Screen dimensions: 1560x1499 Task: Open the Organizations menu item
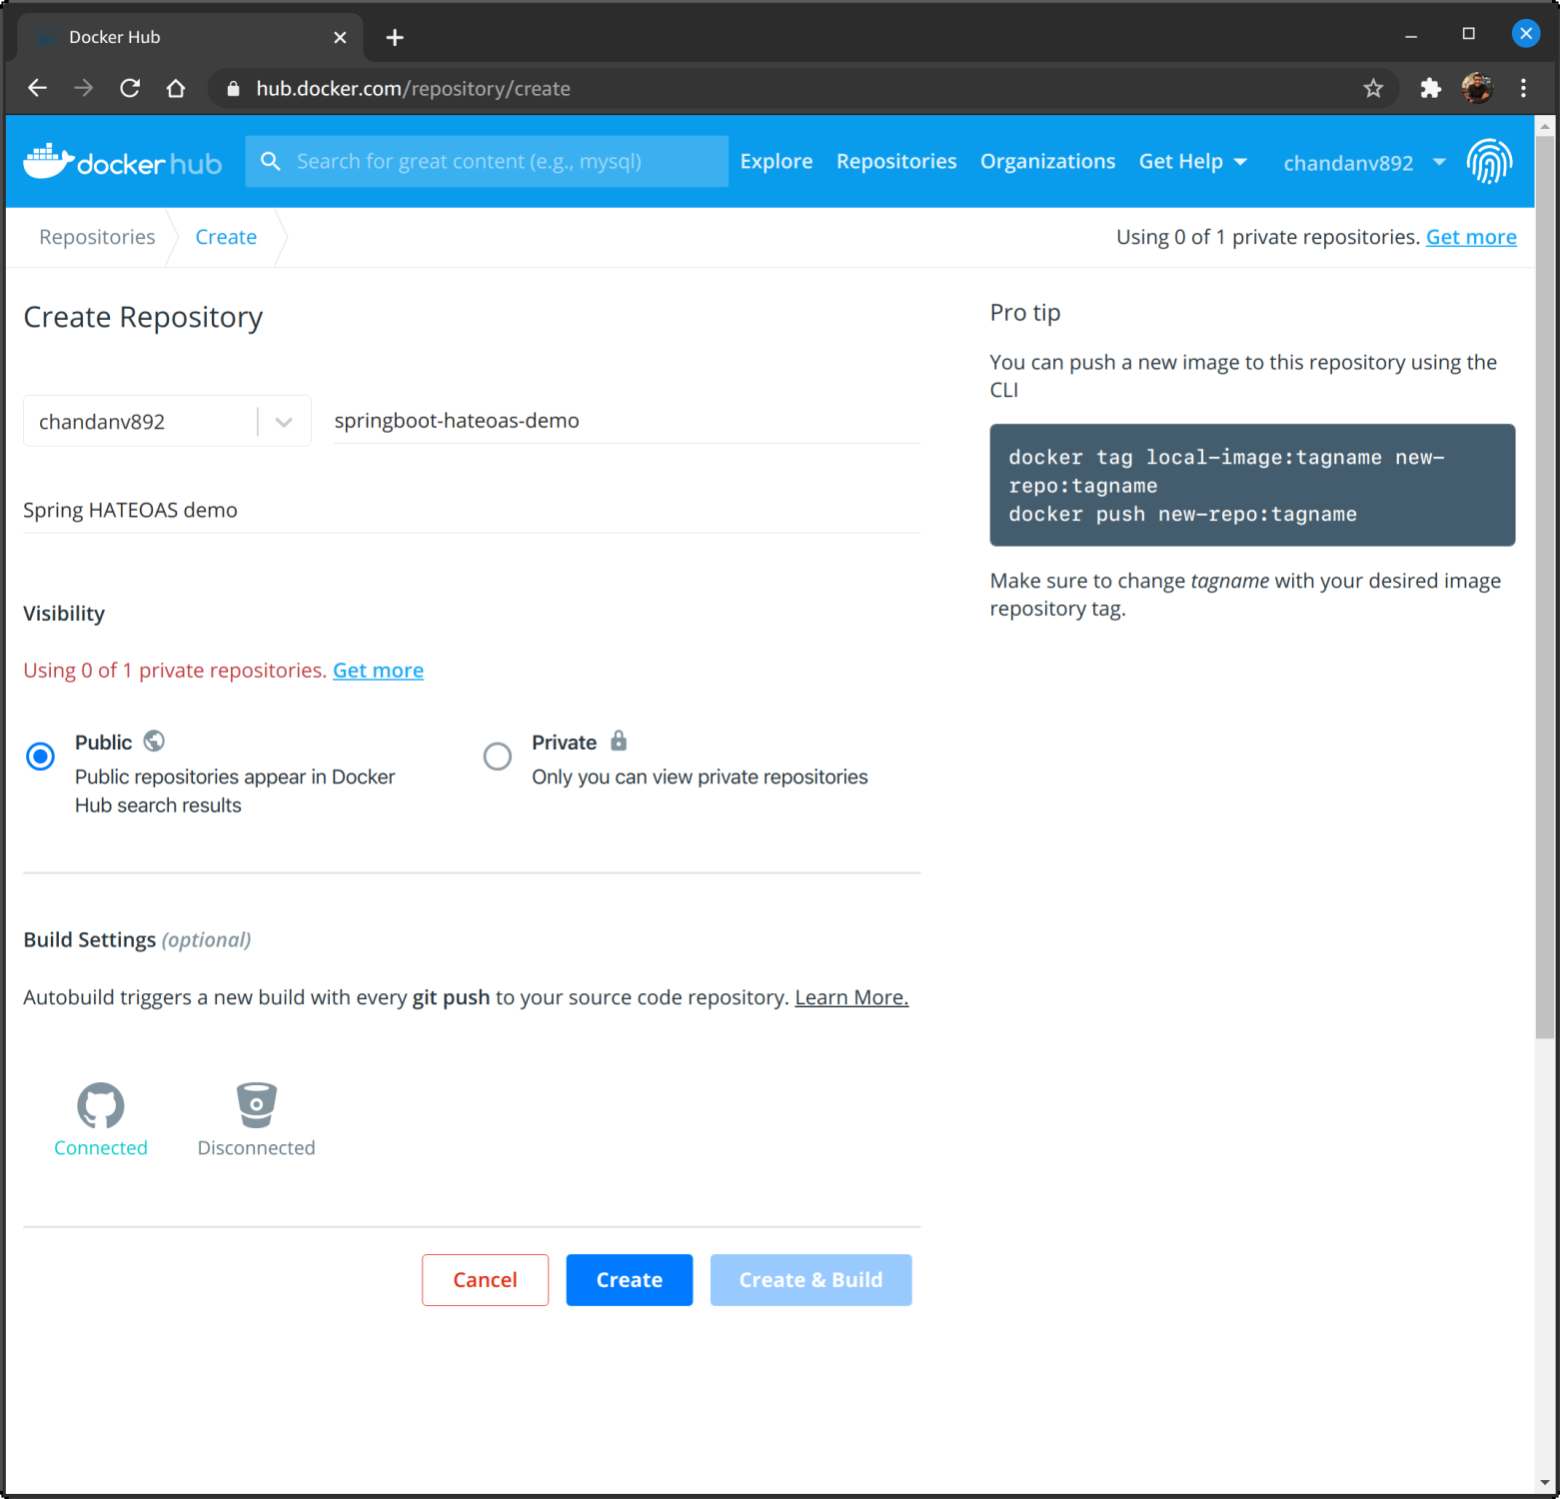coord(1047,161)
